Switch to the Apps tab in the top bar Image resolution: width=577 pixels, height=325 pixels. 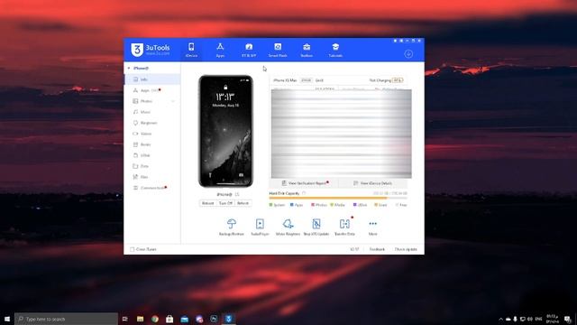tap(220, 51)
